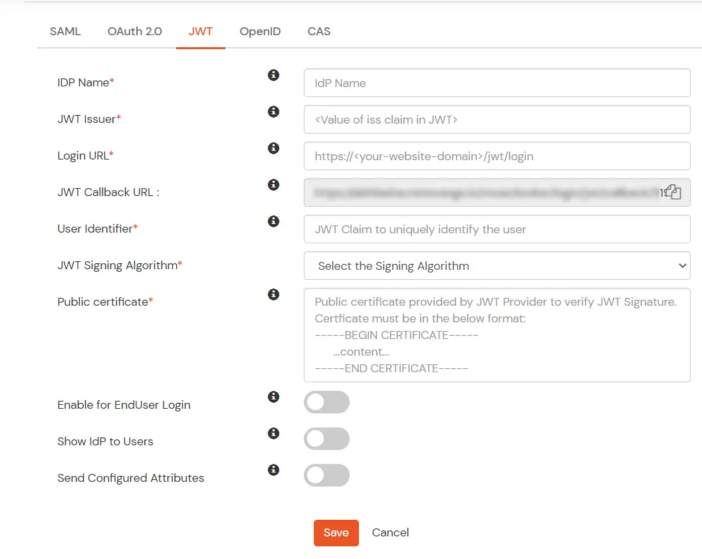Image resolution: width=702 pixels, height=559 pixels.
Task: Click the Public certificate text area
Action: click(497, 334)
